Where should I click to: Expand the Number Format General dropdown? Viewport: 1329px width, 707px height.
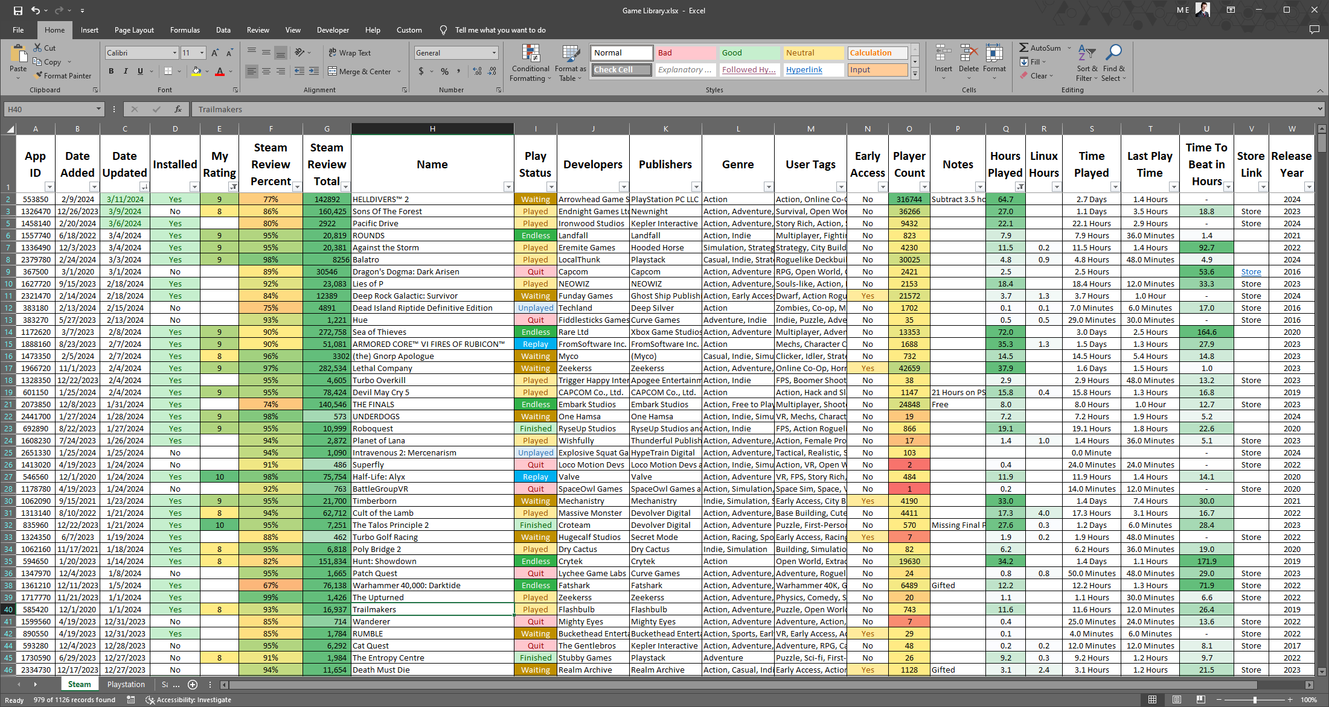pyautogui.click(x=494, y=53)
